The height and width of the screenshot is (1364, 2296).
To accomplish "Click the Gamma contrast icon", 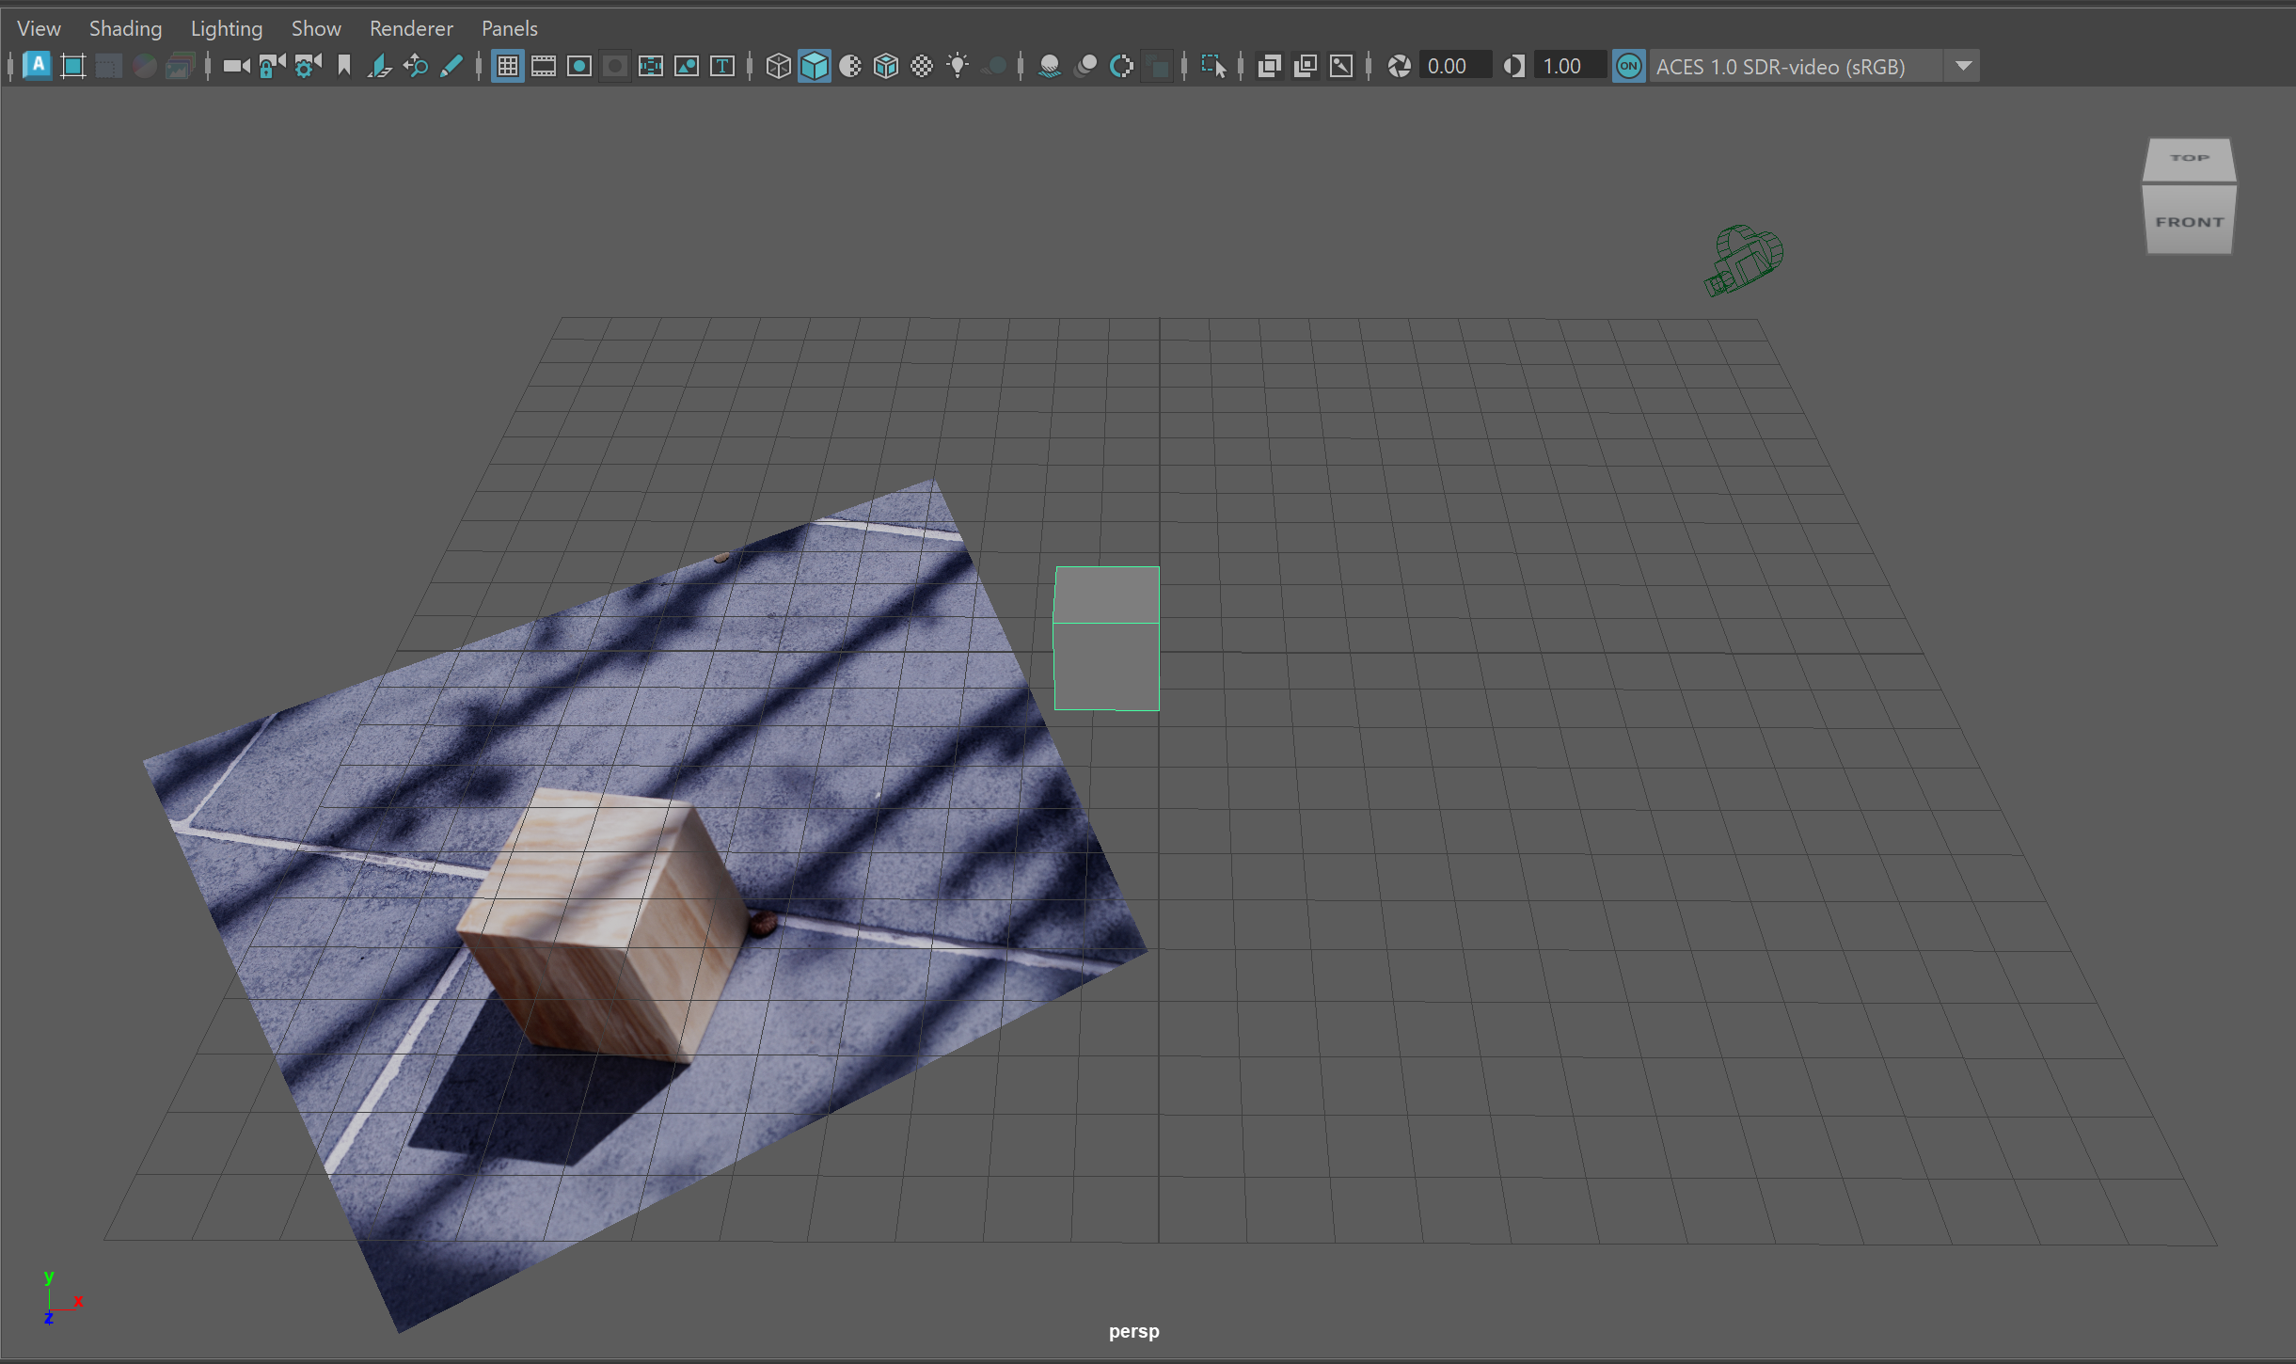I will (1513, 66).
